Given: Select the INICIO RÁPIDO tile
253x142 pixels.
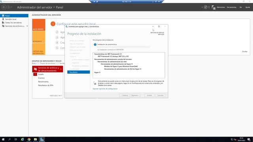Looking at the screenshot, I should coord(39,25).
